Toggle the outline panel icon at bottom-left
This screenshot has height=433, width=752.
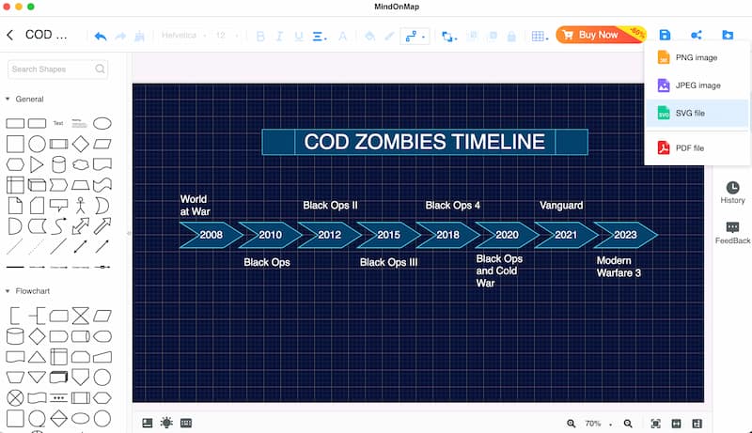(x=148, y=423)
